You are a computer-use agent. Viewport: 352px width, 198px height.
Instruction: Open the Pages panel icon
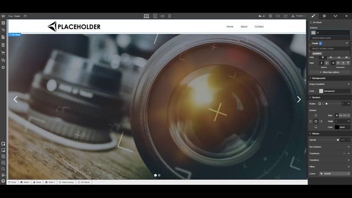click(x=3, y=37)
